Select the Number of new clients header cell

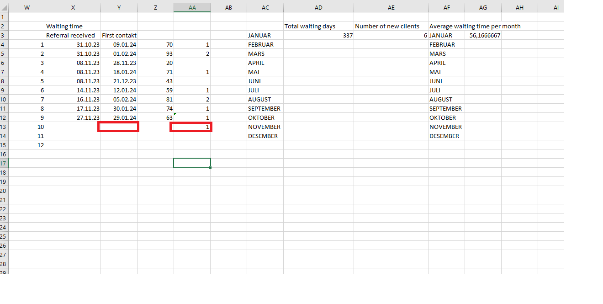390,26
